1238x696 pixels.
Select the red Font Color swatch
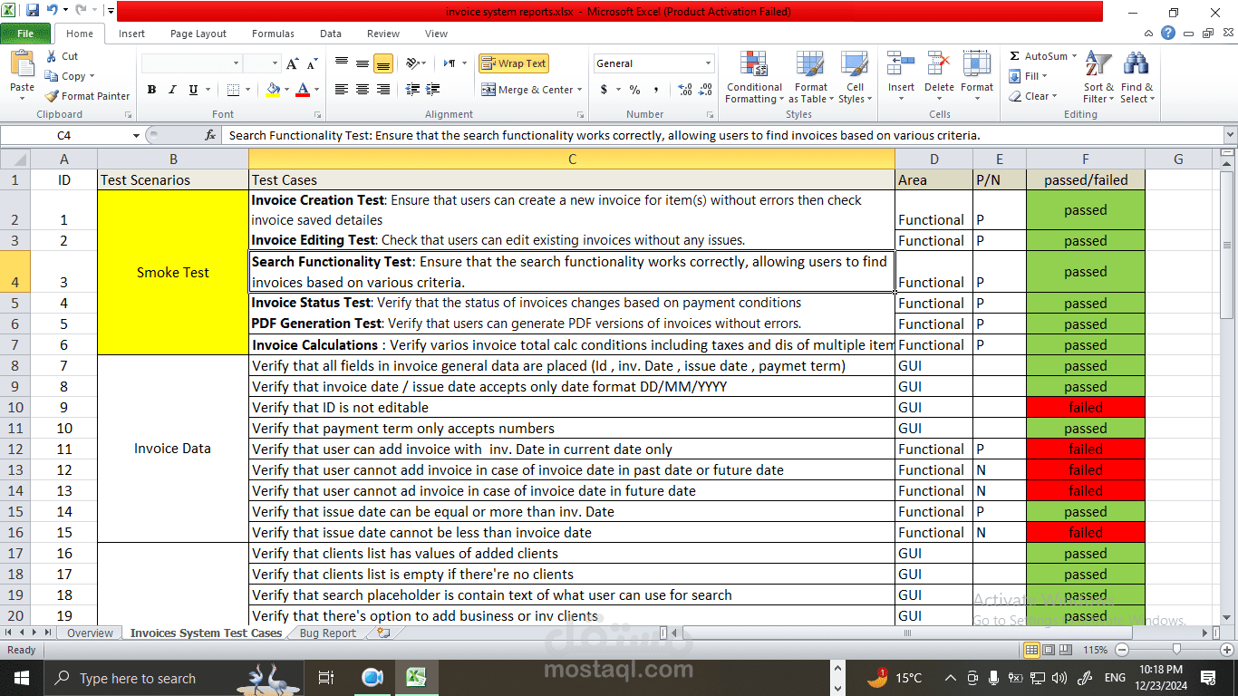point(303,91)
